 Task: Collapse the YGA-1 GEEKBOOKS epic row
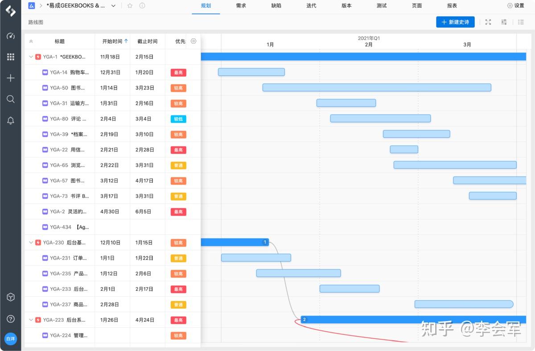31,57
